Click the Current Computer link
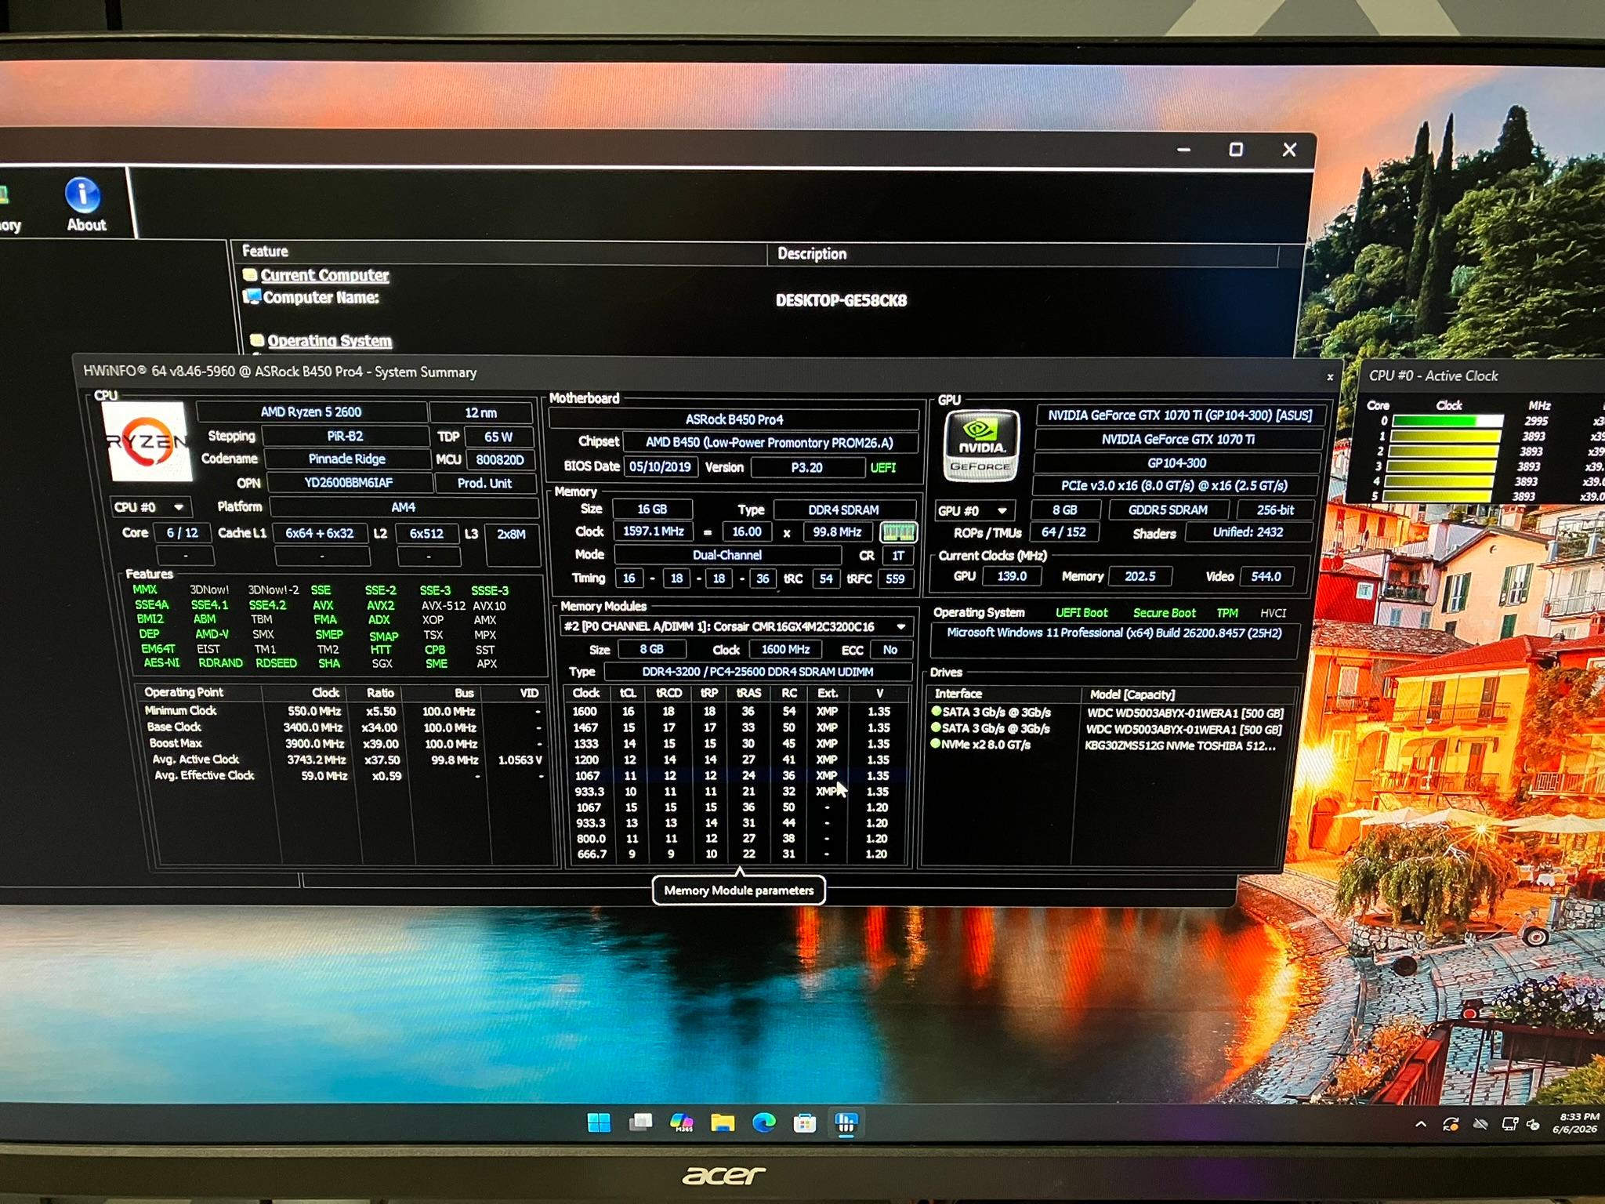 pyautogui.click(x=324, y=275)
